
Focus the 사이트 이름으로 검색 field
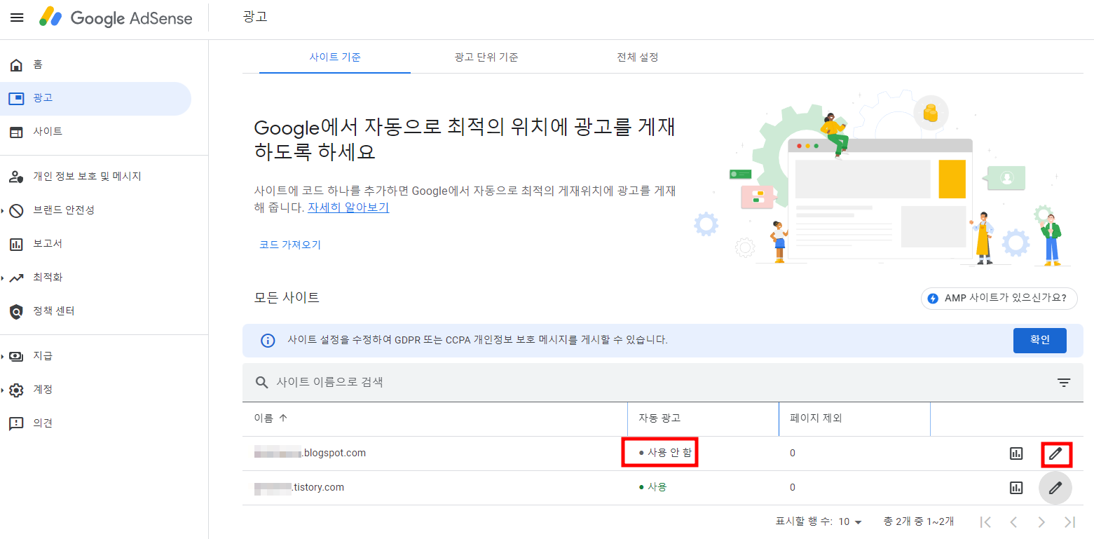(x=650, y=382)
